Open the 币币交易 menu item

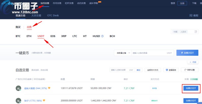click(x=58, y=3)
